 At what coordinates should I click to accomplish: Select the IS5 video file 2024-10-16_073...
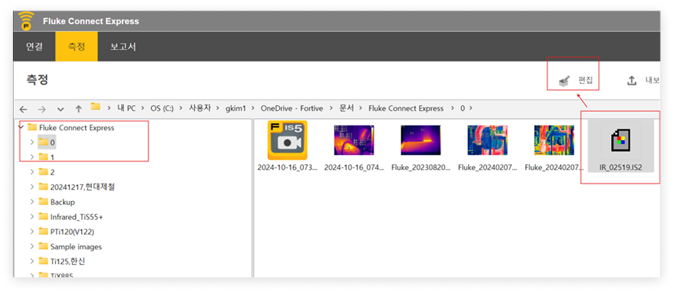pyautogui.click(x=288, y=141)
